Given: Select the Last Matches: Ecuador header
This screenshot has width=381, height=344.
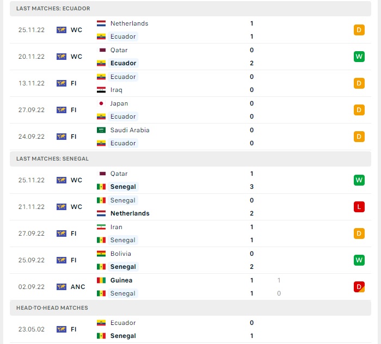Looking at the screenshot, I should (x=53, y=9).
